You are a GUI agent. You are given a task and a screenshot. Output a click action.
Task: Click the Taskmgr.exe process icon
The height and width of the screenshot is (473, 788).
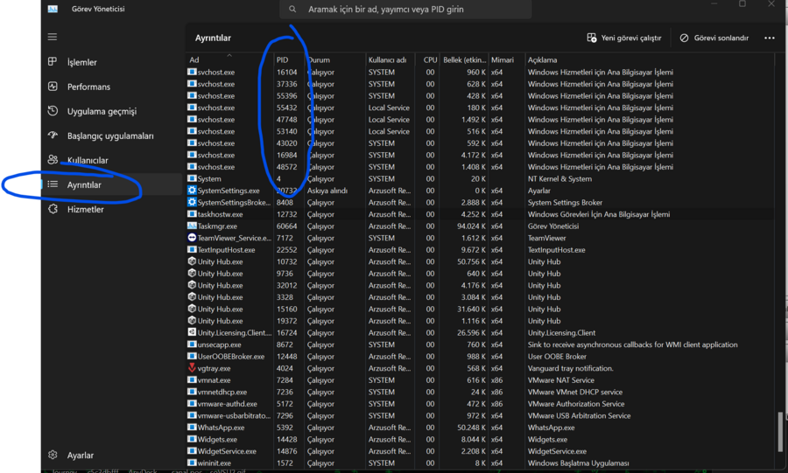pyautogui.click(x=192, y=226)
